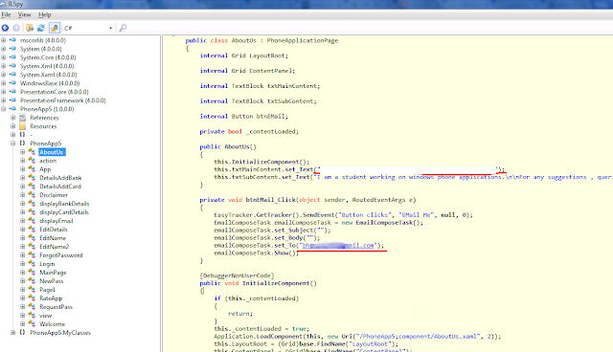Select the RequestPass class
The width and height of the screenshot is (613, 352).
point(56,306)
